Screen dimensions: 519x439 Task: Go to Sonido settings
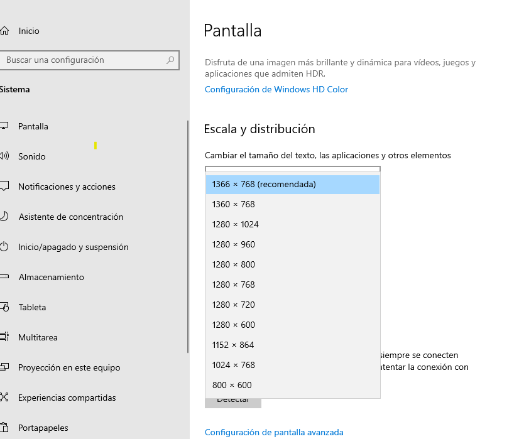pyautogui.click(x=32, y=156)
